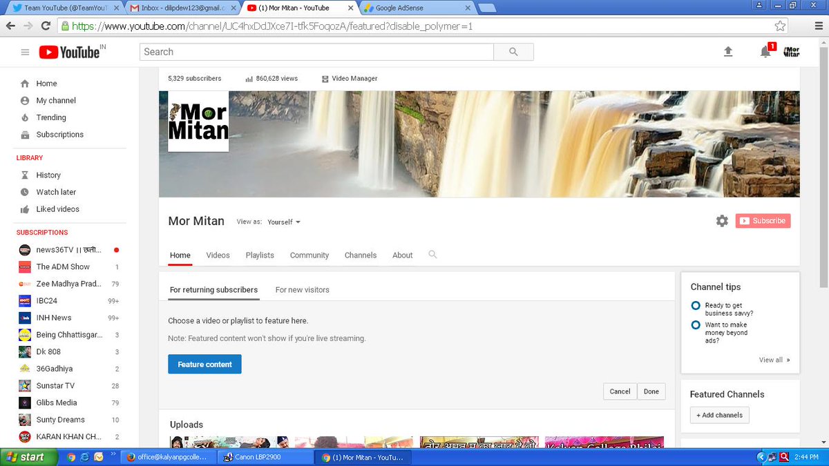Open the upload video icon
This screenshot has height=466, width=829.
click(728, 52)
